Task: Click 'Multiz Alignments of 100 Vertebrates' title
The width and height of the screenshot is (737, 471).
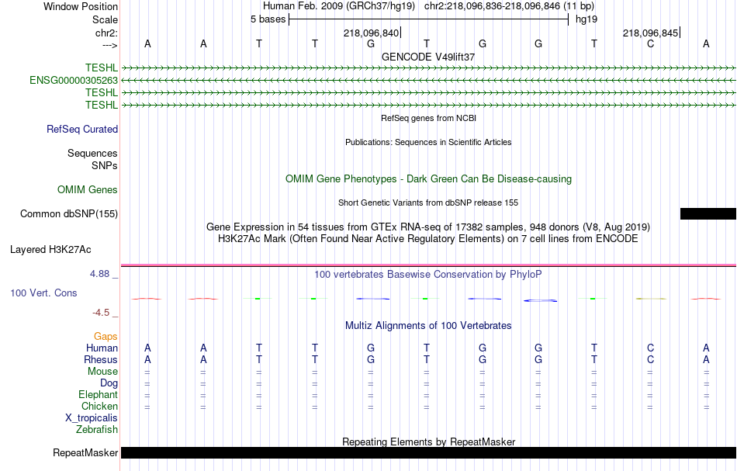Action: (x=428, y=326)
